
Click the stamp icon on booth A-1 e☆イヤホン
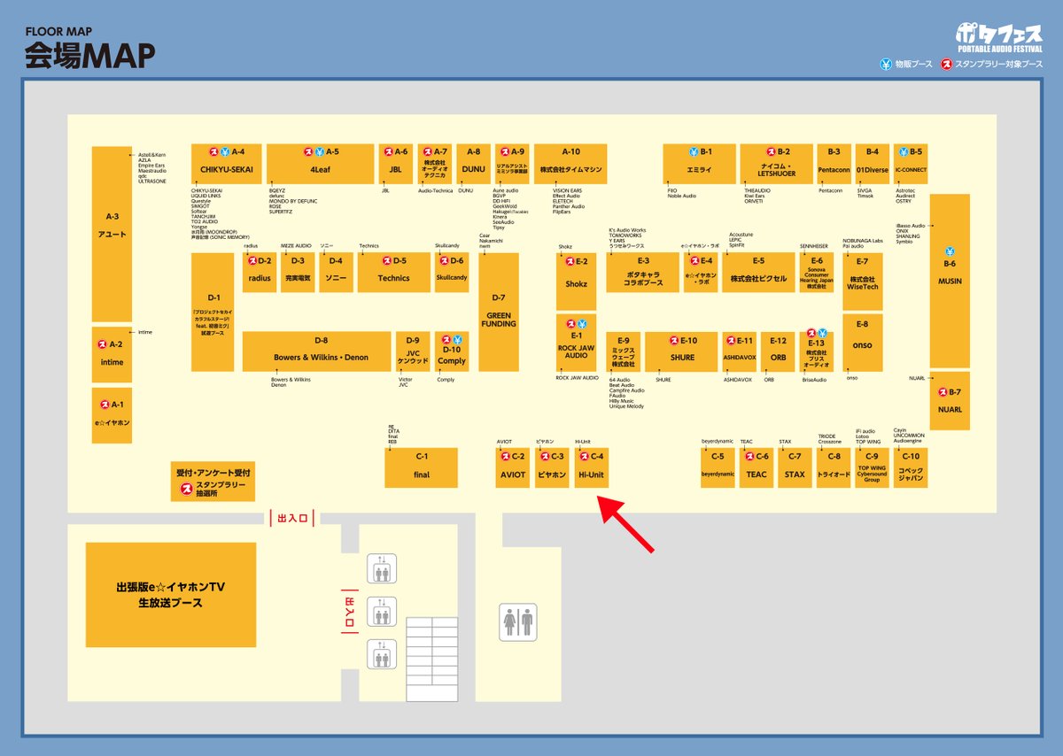coord(103,405)
